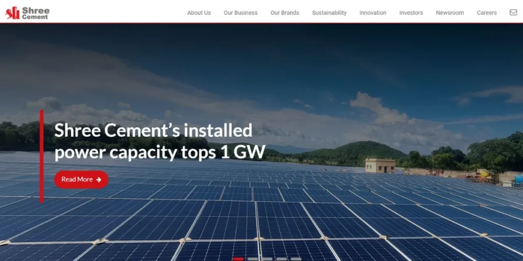Open the Shree Cement logo homepage
The width and height of the screenshot is (523, 261).
point(28,13)
